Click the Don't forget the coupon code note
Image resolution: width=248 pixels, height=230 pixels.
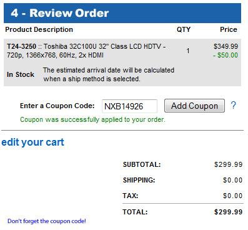47,221
